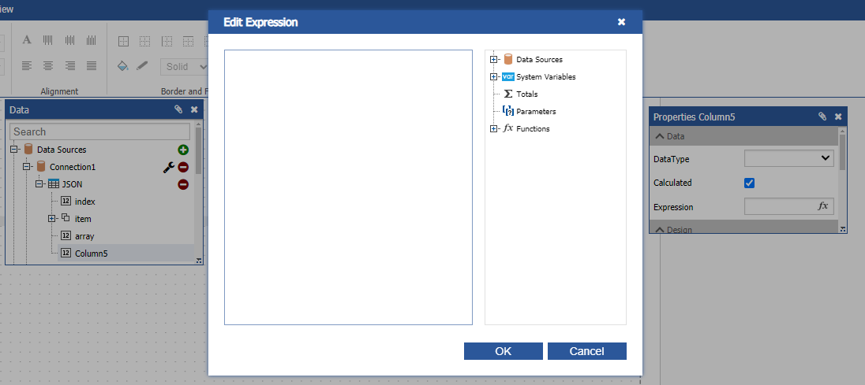Select the Parameters item in the expression tree
Image resolution: width=865 pixels, height=385 pixels.
[x=536, y=112]
